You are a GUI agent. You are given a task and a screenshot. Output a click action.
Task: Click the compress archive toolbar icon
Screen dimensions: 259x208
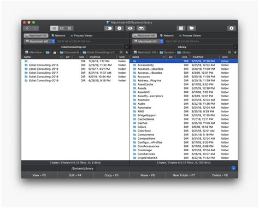coord(181,28)
